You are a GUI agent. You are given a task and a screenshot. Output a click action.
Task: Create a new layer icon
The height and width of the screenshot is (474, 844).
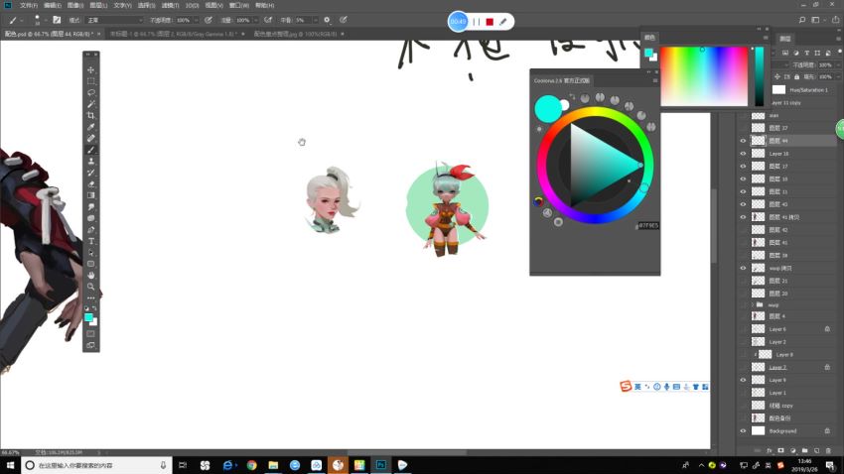tap(816, 450)
